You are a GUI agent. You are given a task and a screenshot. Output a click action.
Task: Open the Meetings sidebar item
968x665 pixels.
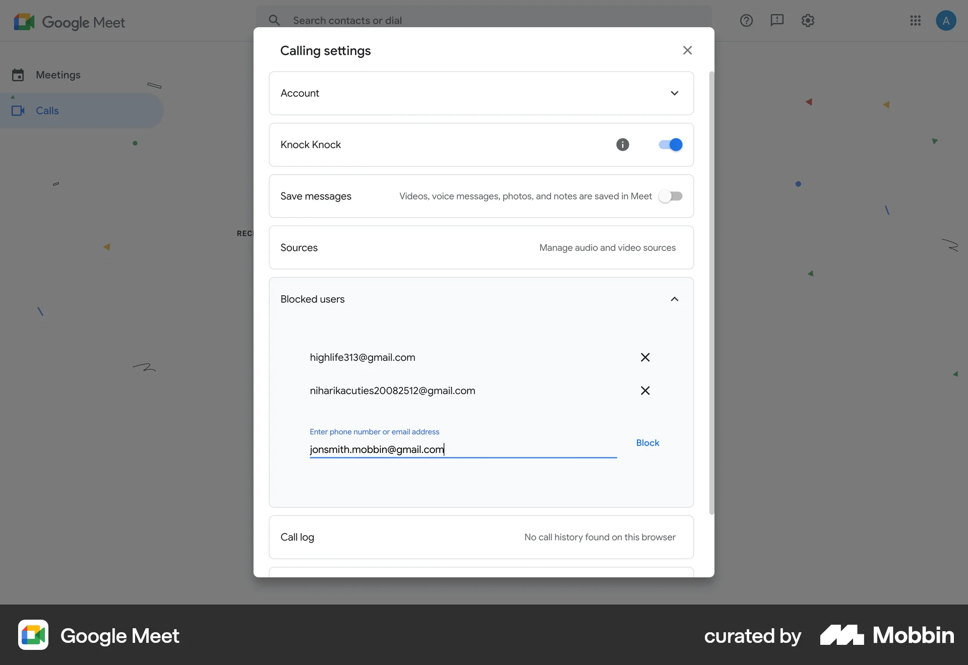point(58,75)
